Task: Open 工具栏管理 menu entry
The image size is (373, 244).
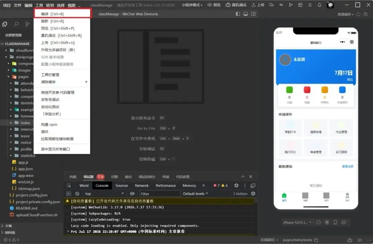Action: point(62,75)
